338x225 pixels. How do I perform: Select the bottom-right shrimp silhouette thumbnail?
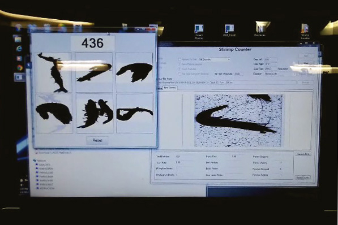coord(135,113)
